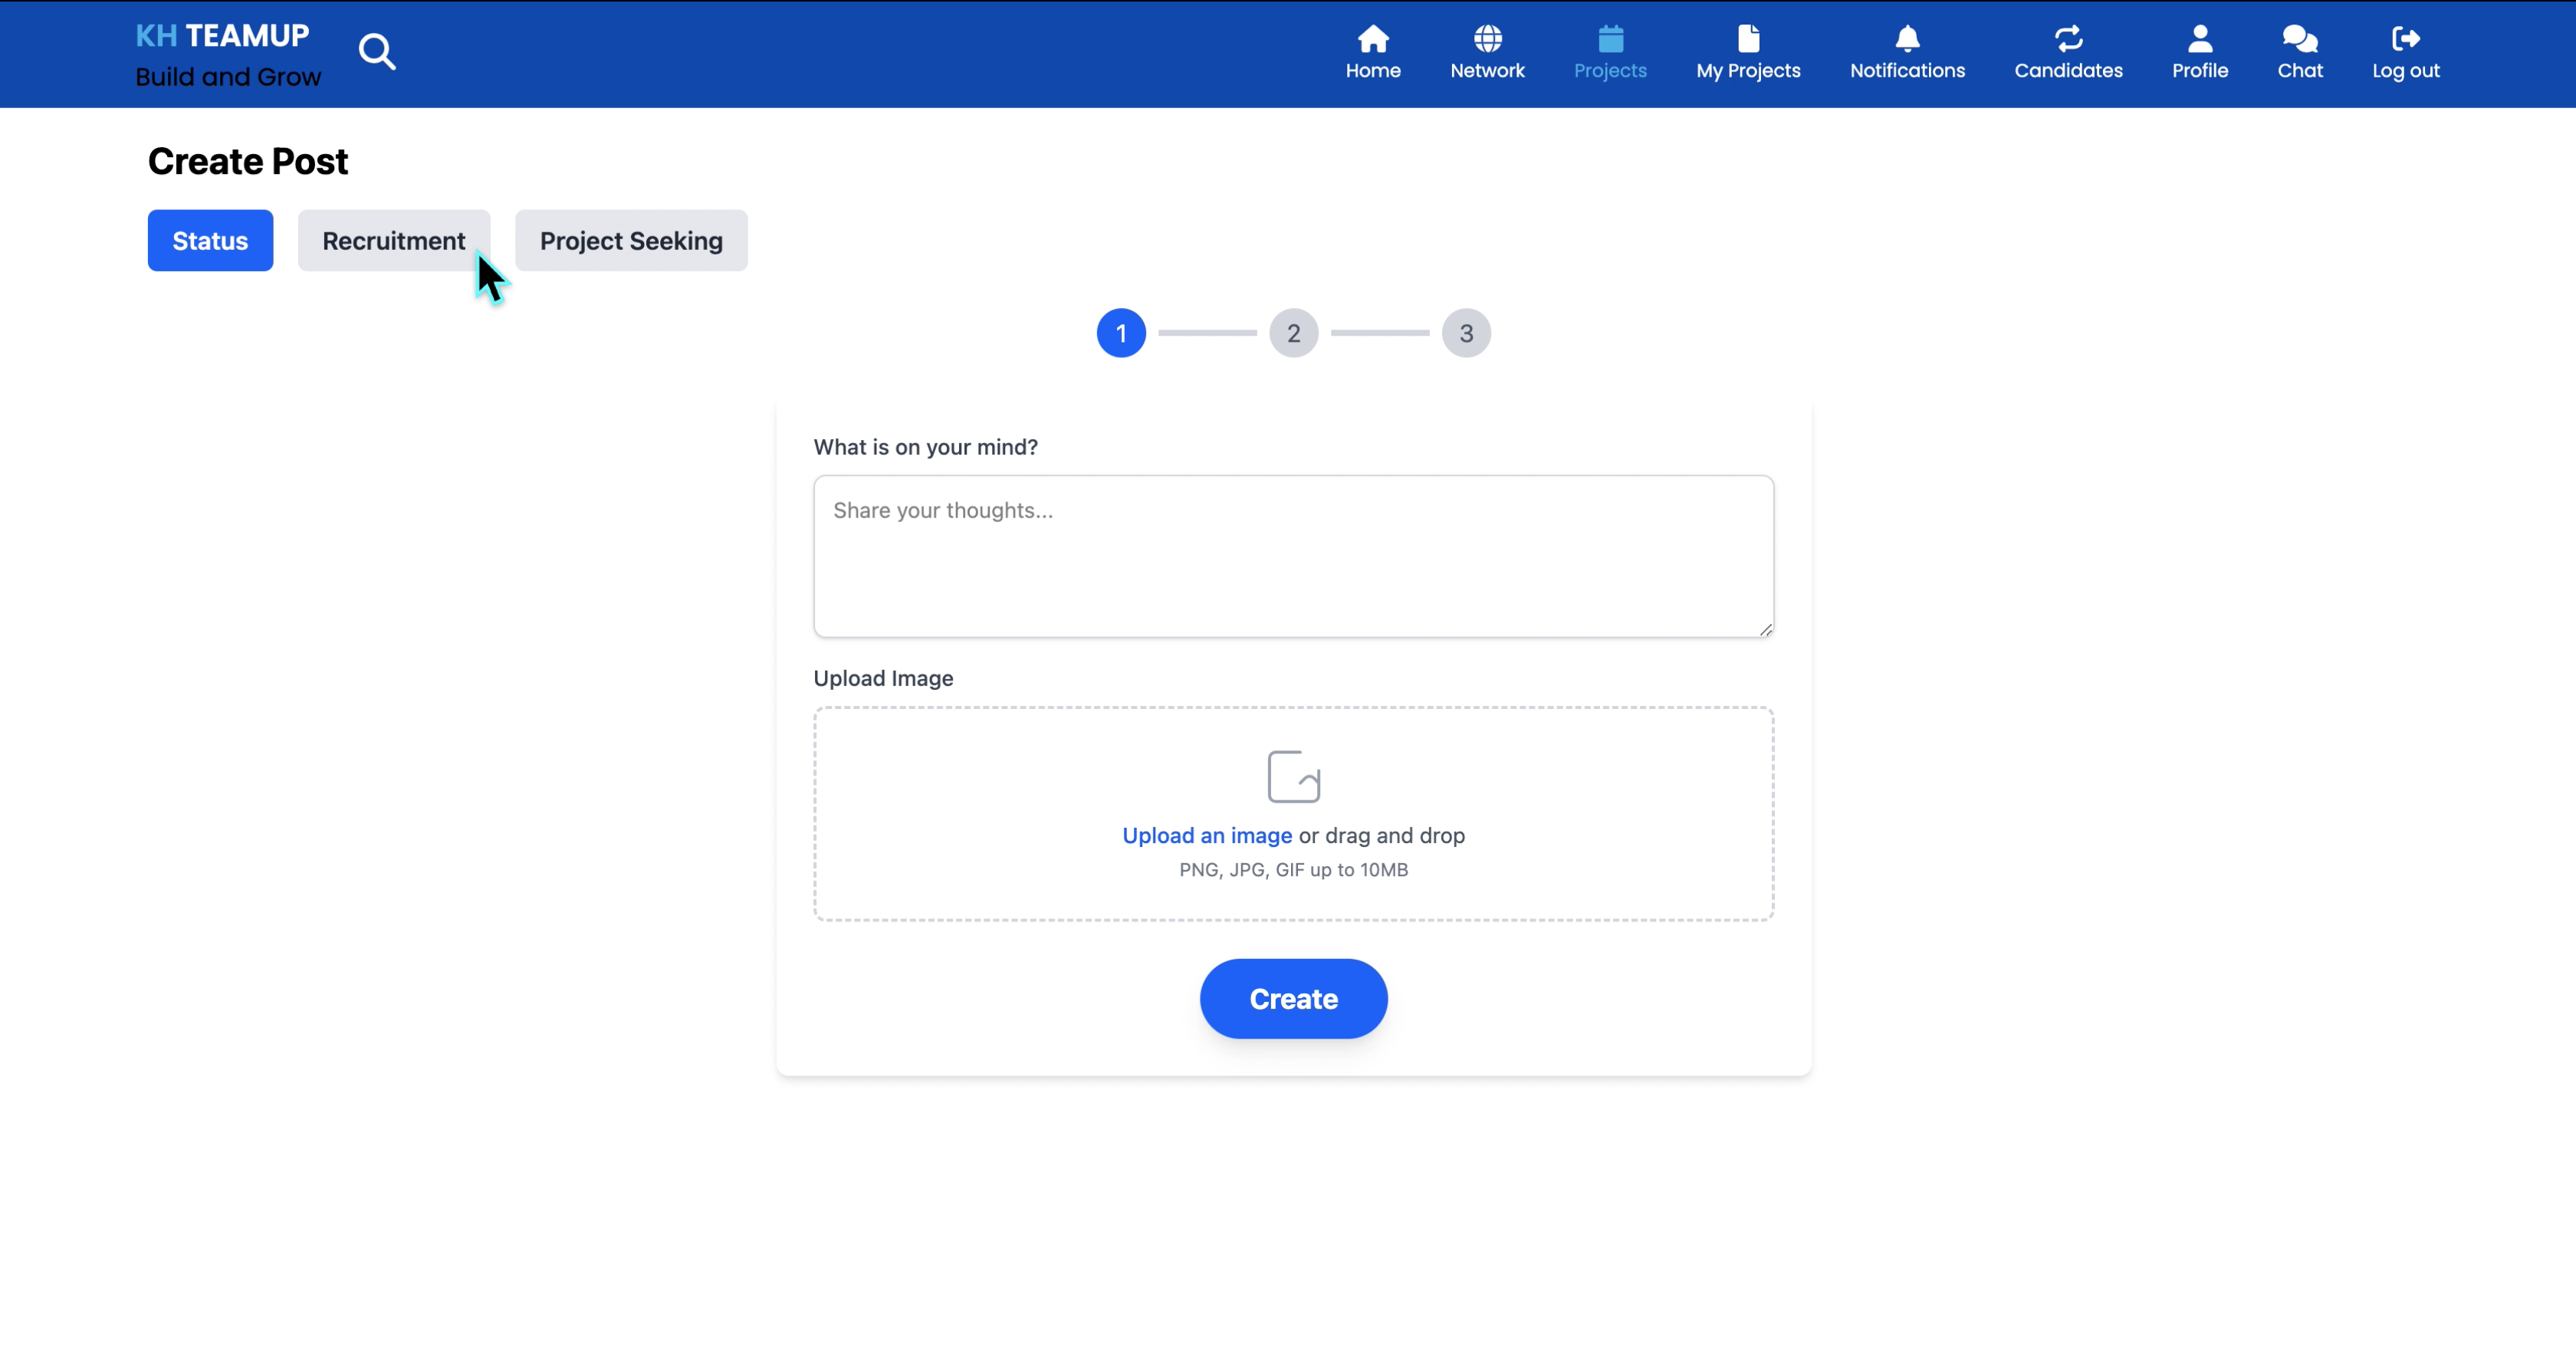Open My Projects document icon
The image size is (2576, 1369).
click(1747, 39)
